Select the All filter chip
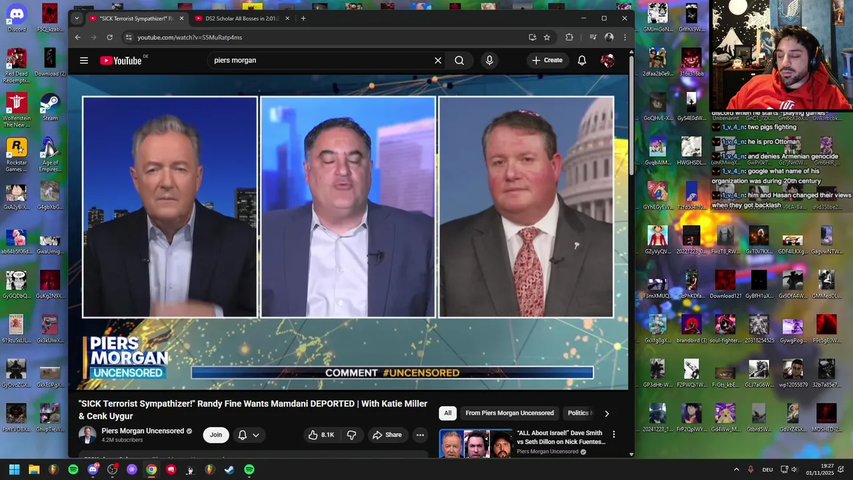The width and height of the screenshot is (853, 480). [448, 413]
